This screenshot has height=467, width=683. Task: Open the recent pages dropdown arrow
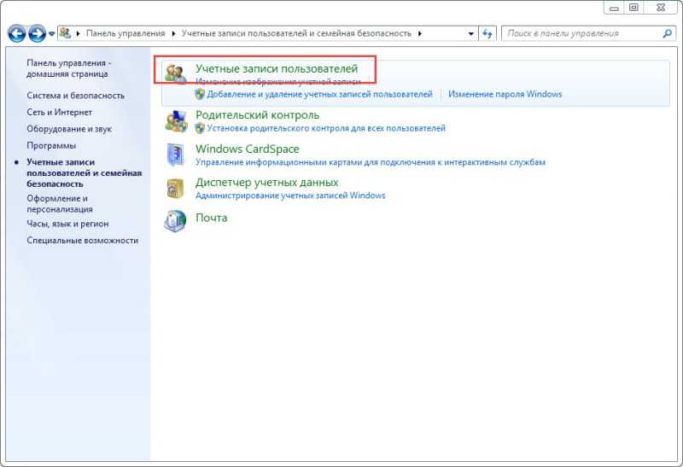coord(51,33)
